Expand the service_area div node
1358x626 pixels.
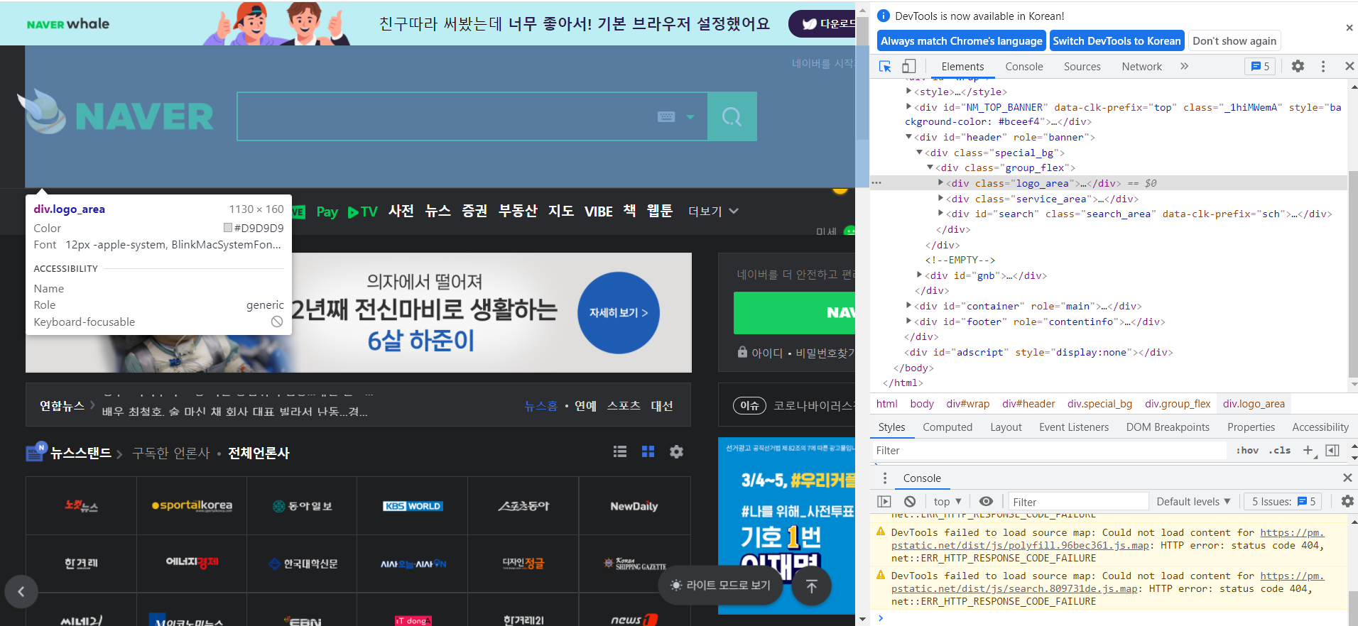click(940, 198)
